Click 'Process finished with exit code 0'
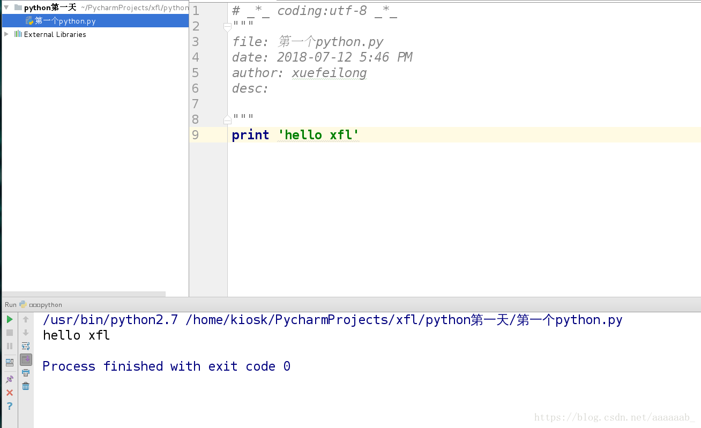 pyautogui.click(x=167, y=366)
